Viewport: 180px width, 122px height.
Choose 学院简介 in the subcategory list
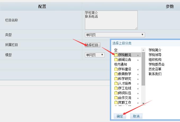coord(155,50)
